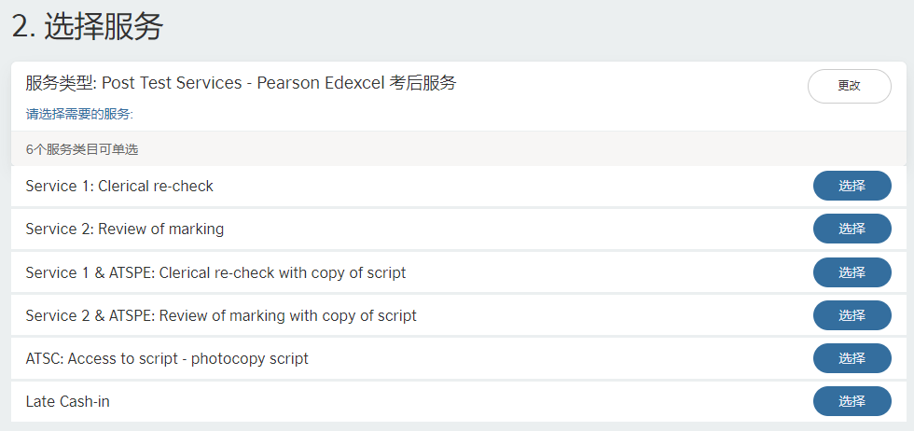This screenshot has width=914, height=431.
Task: Select Service 1: Clerical re-check
Action: pos(852,186)
